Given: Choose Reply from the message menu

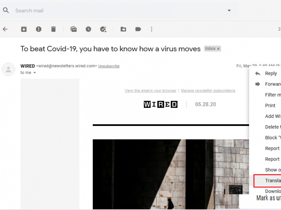Looking at the screenshot, I should click(x=271, y=73).
